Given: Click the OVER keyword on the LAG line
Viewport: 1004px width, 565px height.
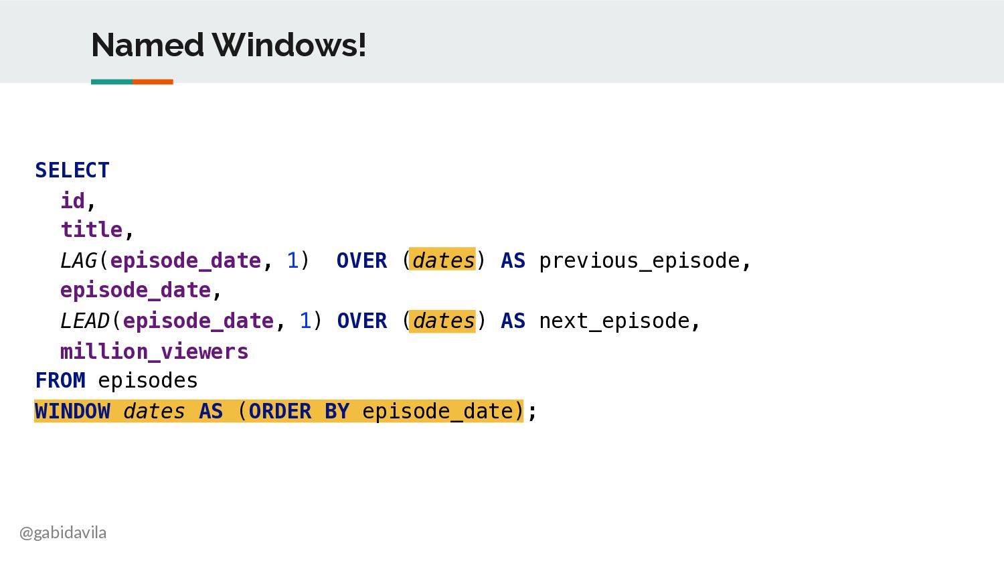Looking at the screenshot, I should [x=361, y=260].
